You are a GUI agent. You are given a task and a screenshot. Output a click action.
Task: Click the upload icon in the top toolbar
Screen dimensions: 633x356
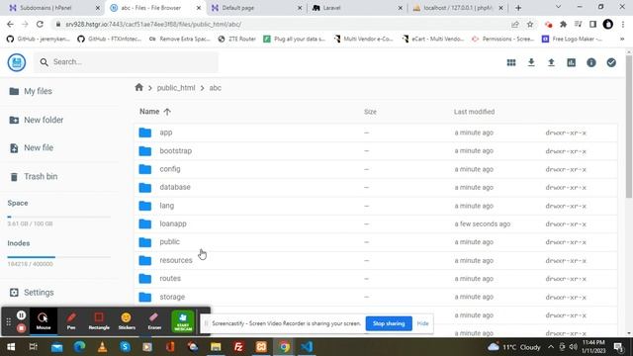551,62
